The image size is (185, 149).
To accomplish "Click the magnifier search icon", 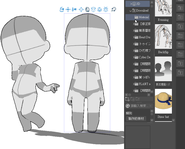I will coord(128,106).
